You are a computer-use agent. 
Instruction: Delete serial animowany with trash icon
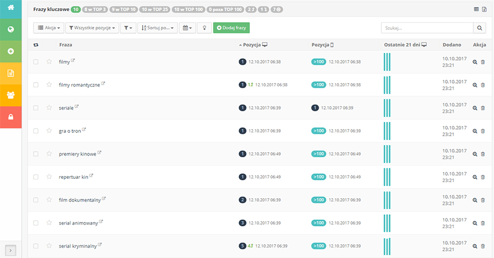pos(483,223)
